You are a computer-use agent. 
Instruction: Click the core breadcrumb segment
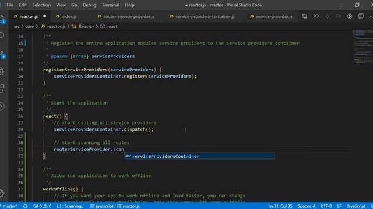pos(30,26)
